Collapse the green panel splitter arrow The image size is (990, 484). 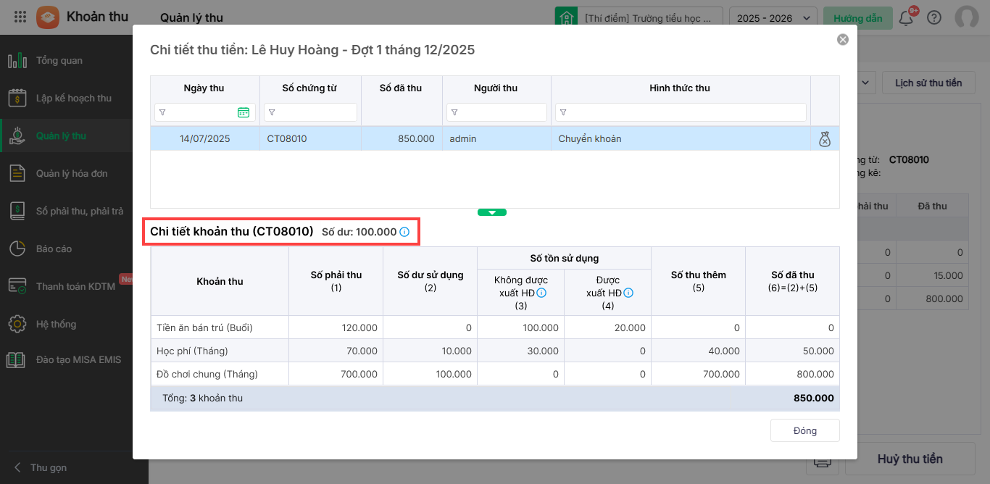pos(492,212)
